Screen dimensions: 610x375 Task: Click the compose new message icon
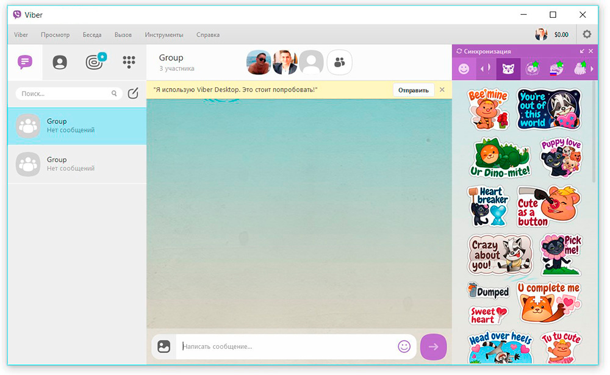[x=133, y=93]
